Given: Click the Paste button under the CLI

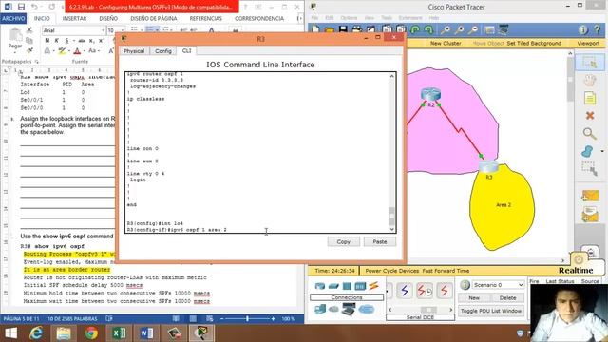Looking at the screenshot, I should [380, 241].
